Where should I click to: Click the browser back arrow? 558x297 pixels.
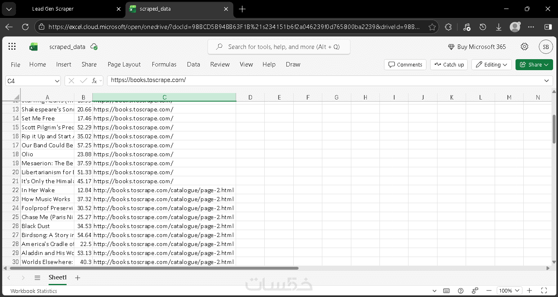click(x=9, y=27)
